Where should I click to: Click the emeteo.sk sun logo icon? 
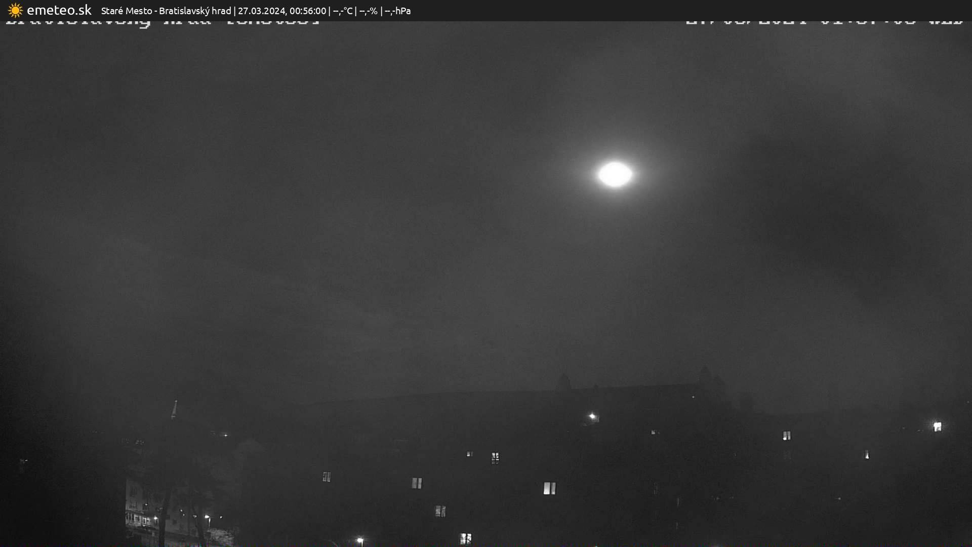click(x=15, y=10)
